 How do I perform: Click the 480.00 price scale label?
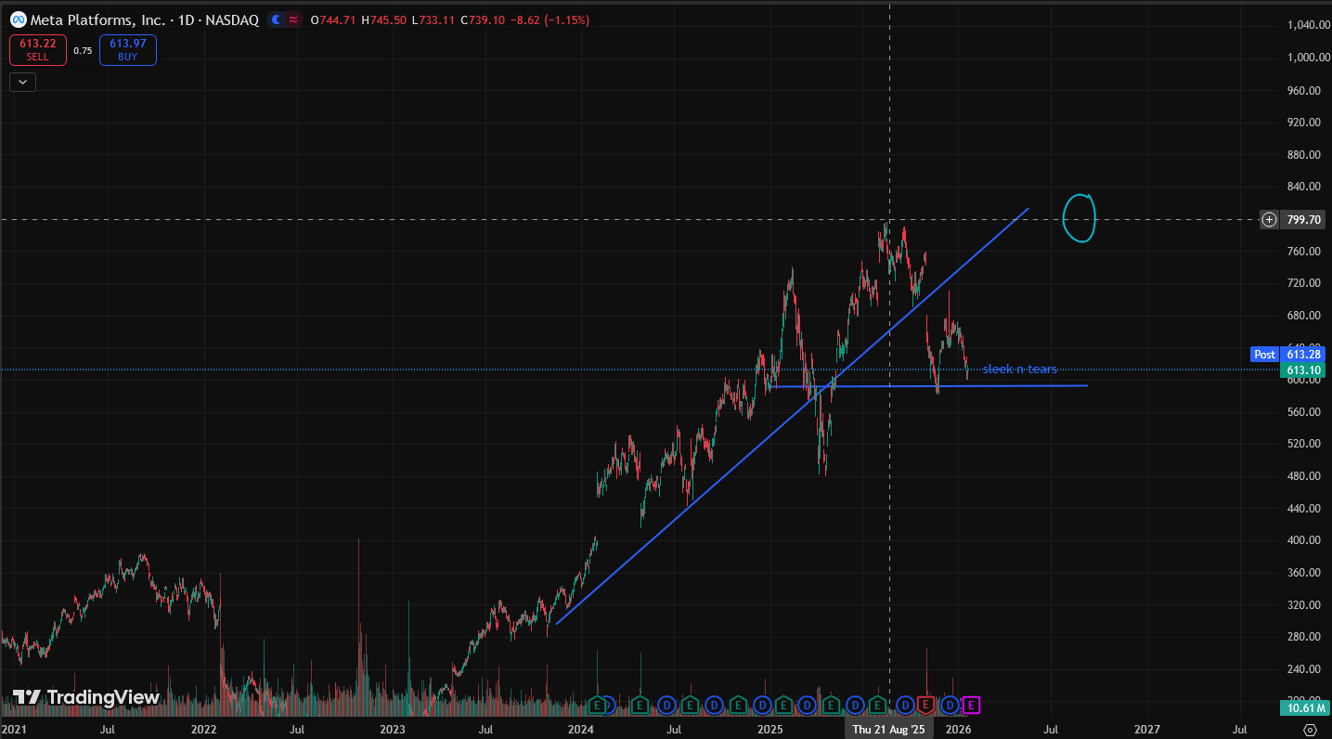pyautogui.click(x=1305, y=476)
